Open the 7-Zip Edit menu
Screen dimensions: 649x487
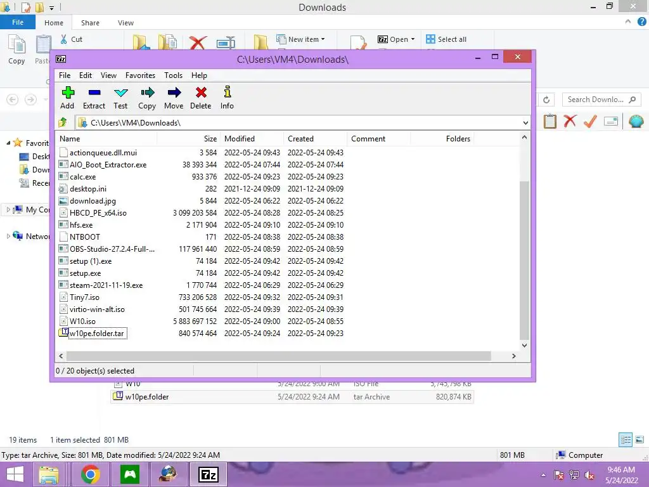point(86,75)
